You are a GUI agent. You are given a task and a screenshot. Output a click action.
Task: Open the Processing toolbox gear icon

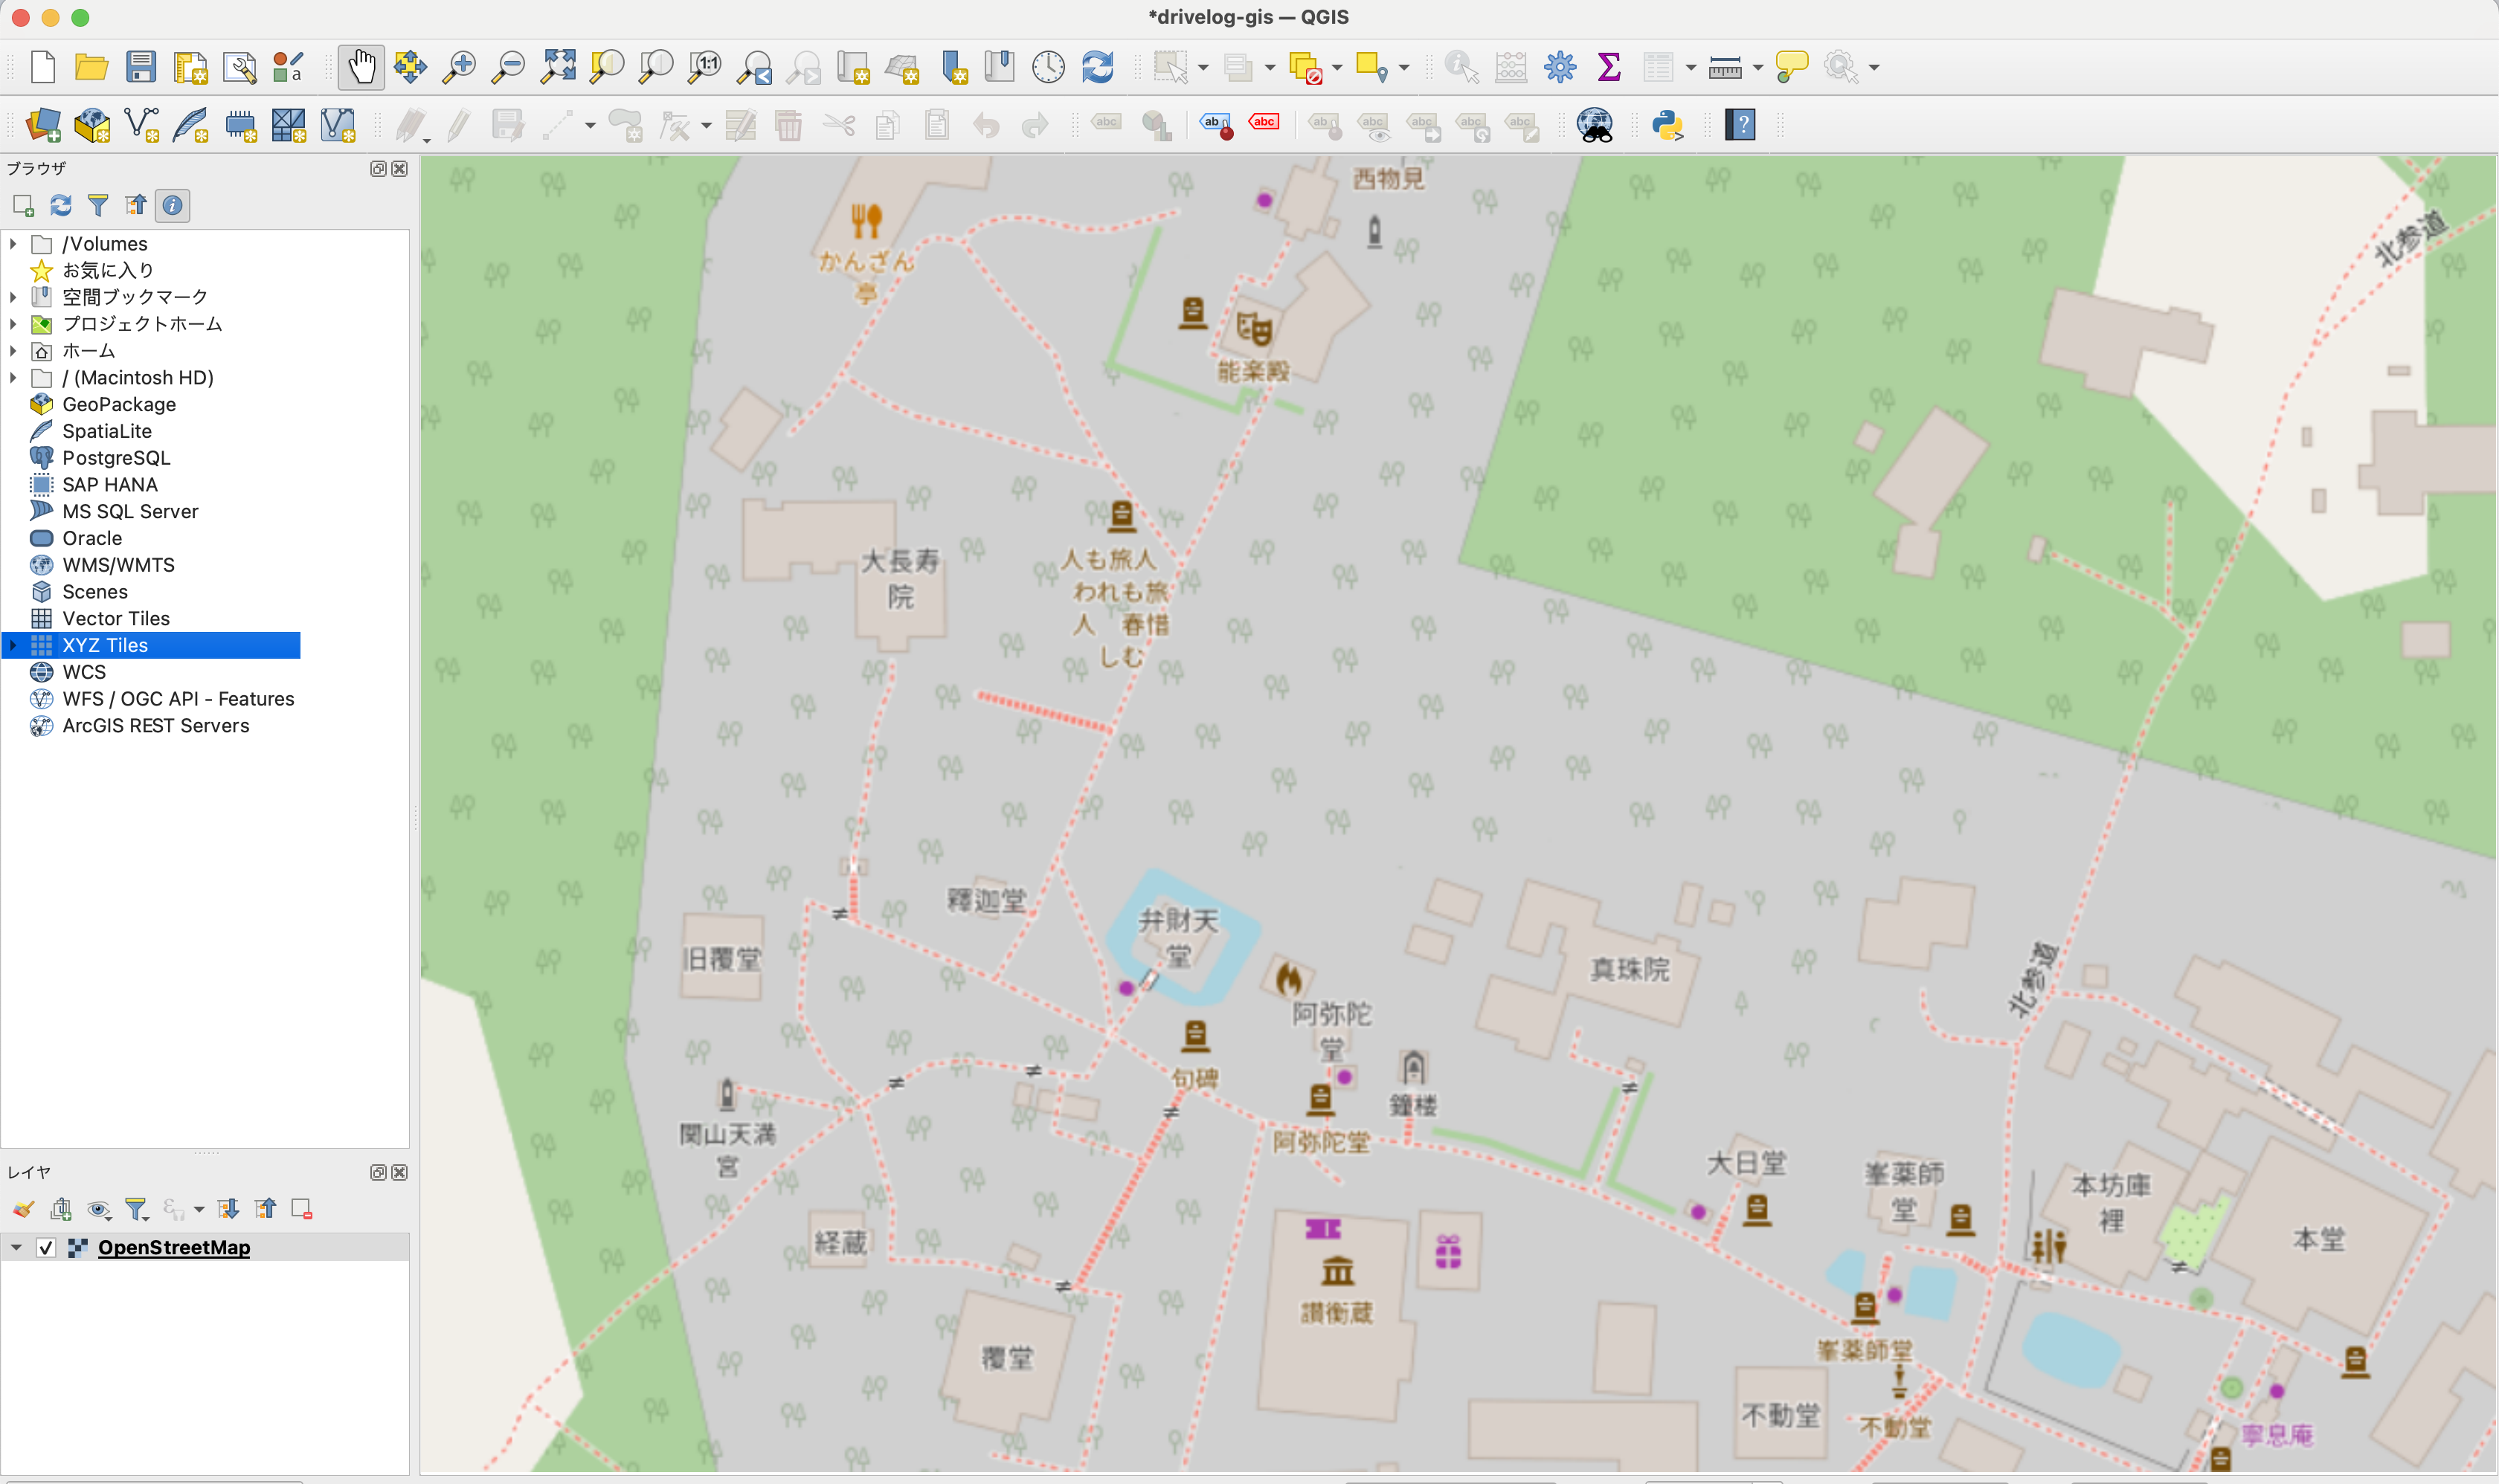point(1560,67)
